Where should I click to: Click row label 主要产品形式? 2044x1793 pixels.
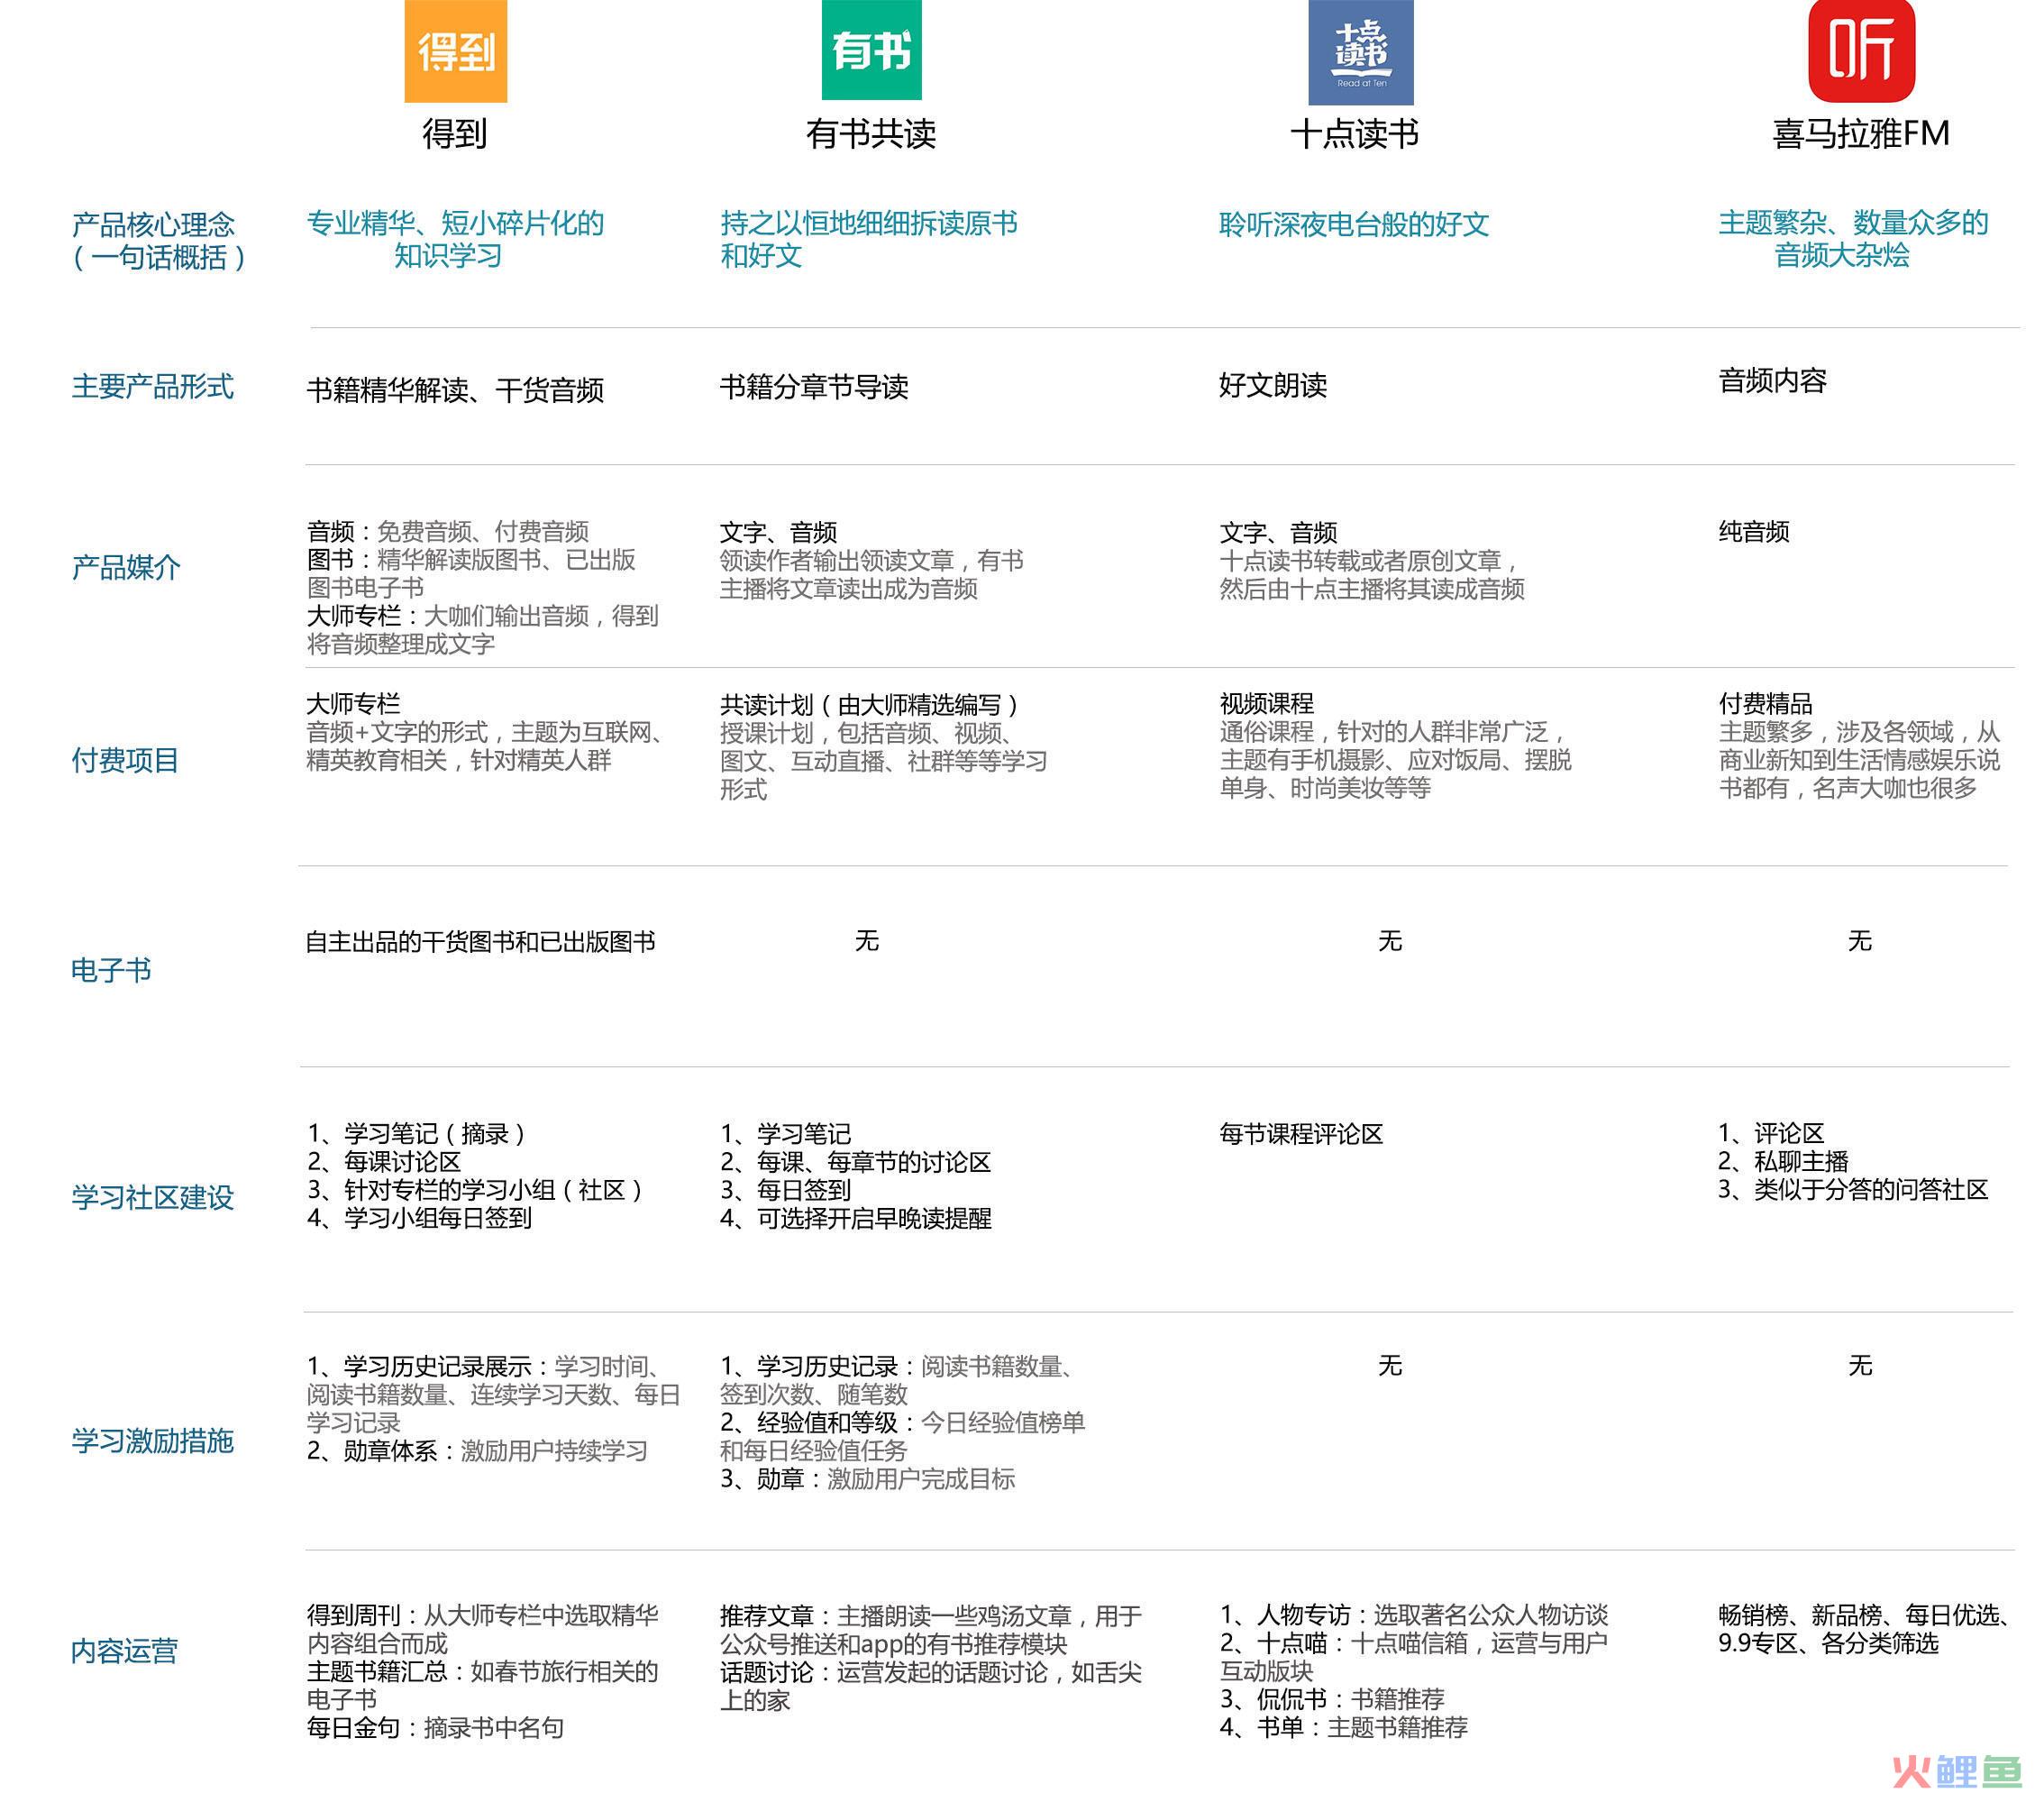(x=152, y=386)
